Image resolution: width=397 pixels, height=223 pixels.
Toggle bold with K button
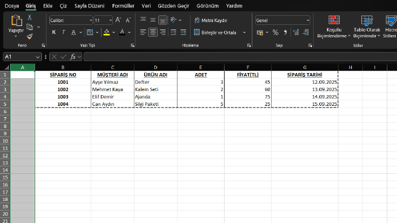[x=54, y=32]
